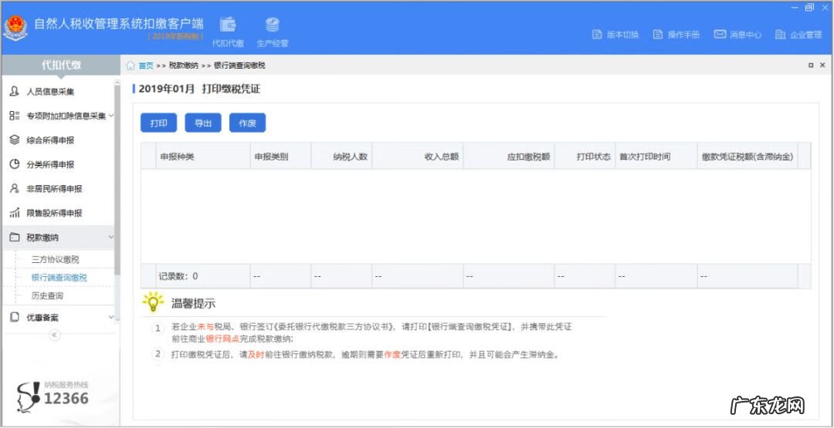
Task: Click the 缴款凭证税额(含滞纳金) column header
Action: 748,157
